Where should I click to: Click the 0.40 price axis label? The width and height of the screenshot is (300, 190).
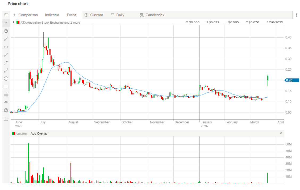pyautogui.click(x=288, y=37)
